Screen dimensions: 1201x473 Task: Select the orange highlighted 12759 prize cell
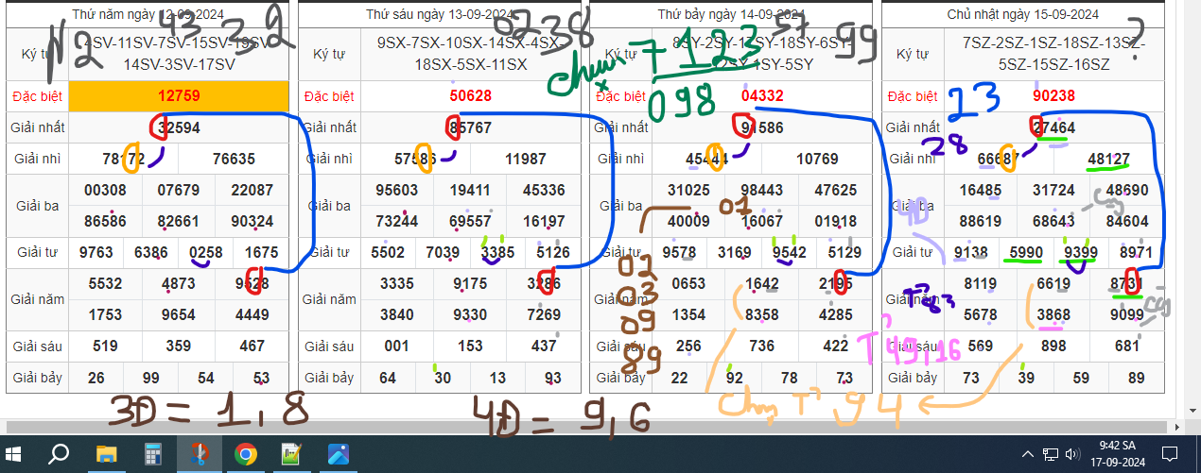point(179,95)
